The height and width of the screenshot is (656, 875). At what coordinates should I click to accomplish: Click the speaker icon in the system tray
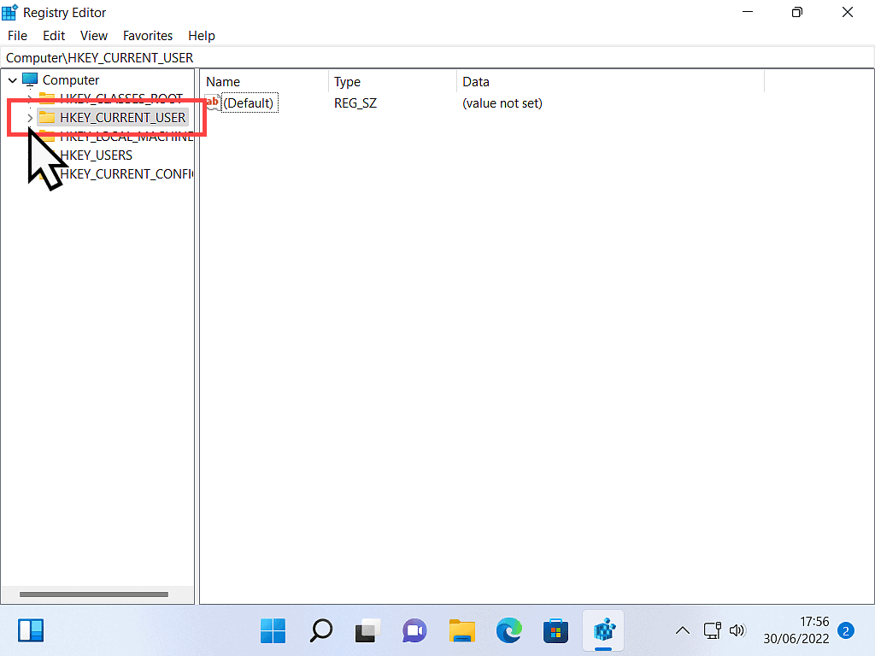coord(737,630)
